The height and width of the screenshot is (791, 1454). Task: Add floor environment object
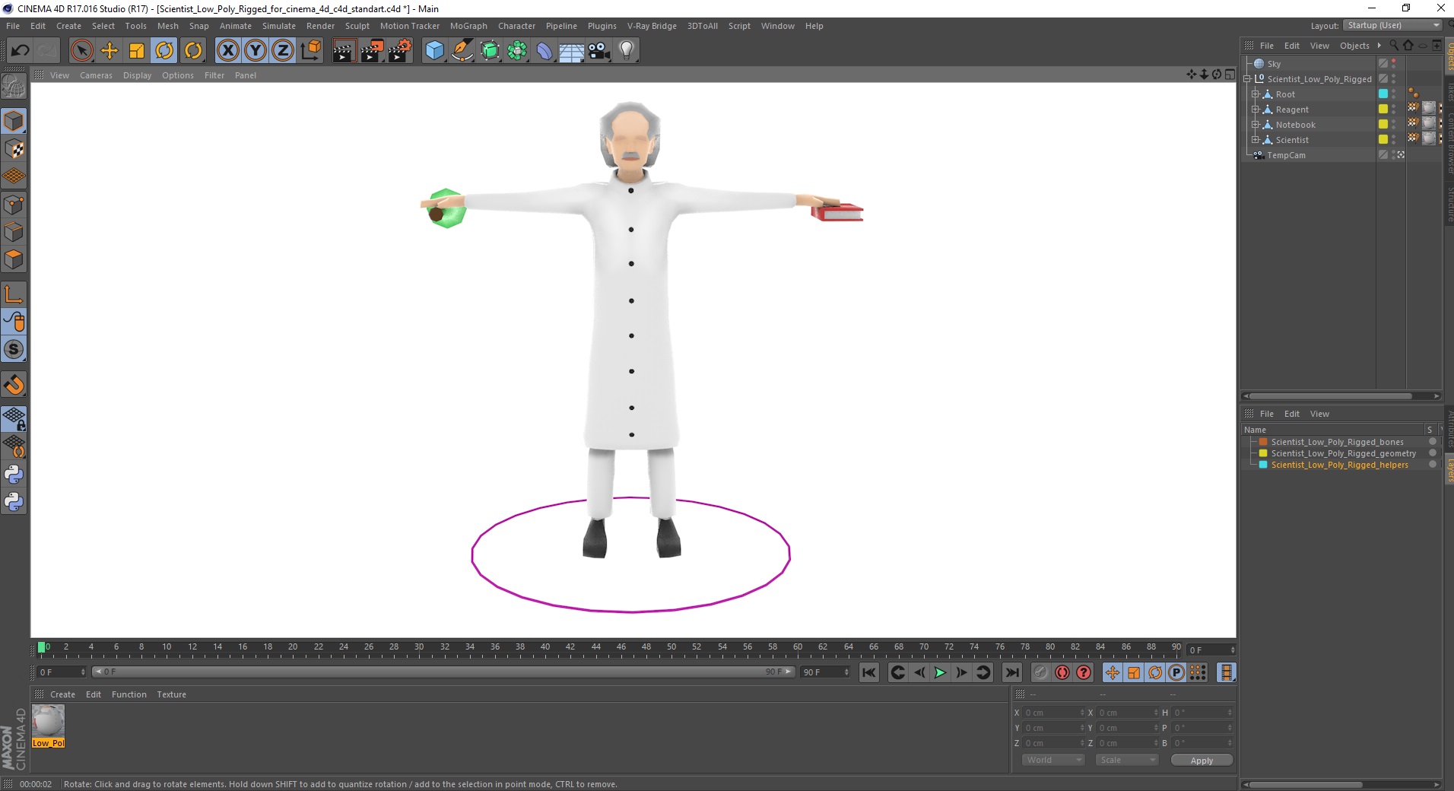[x=572, y=51]
